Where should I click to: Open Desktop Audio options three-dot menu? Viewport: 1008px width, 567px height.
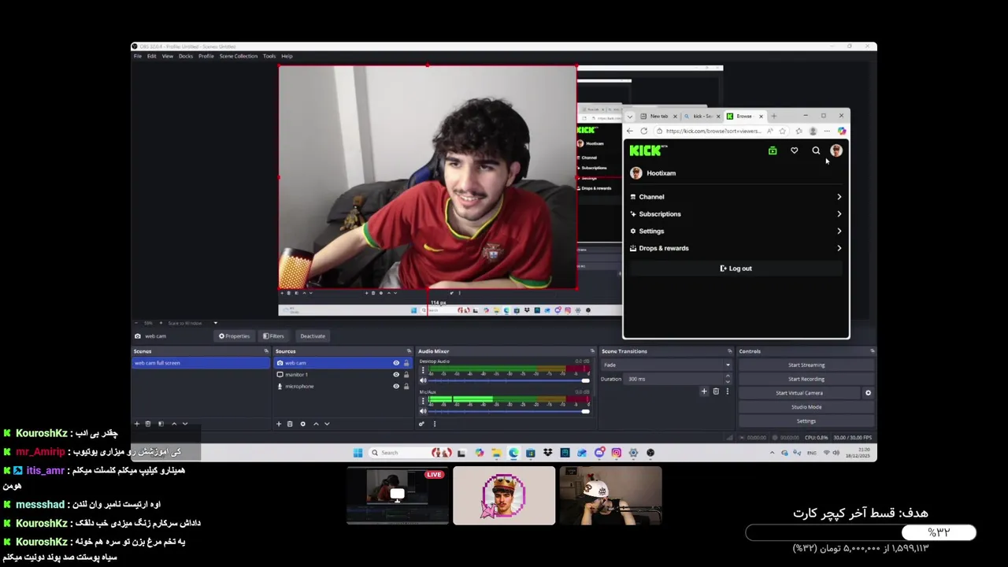pos(423,369)
